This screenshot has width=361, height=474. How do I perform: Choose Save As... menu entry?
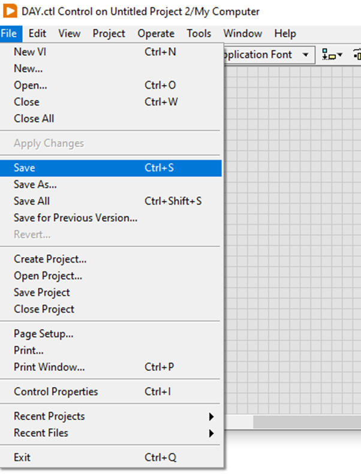(x=35, y=185)
